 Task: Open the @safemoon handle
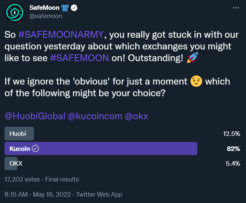point(46,16)
